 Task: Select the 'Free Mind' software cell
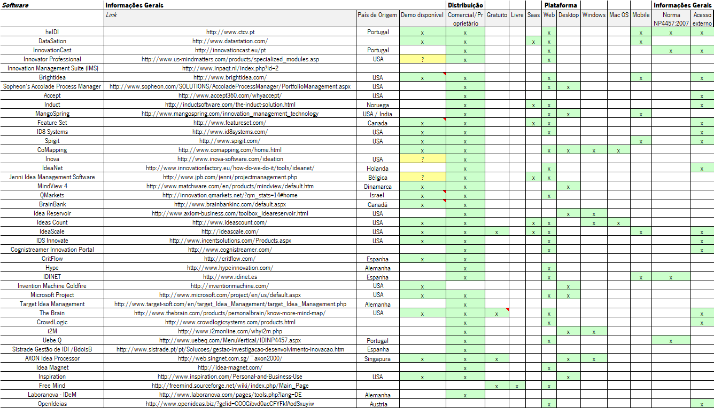(x=52, y=386)
